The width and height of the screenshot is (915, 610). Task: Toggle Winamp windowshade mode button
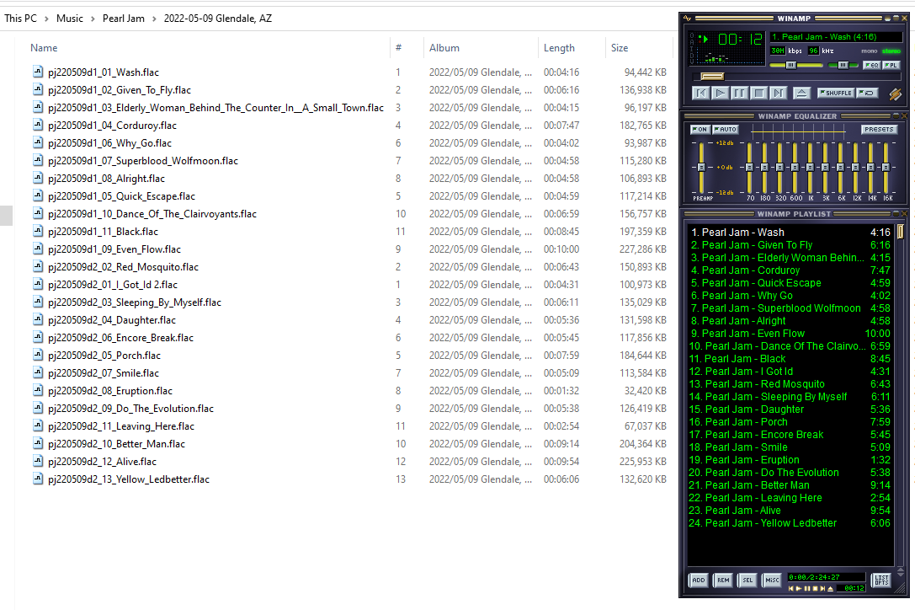tap(896, 18)
